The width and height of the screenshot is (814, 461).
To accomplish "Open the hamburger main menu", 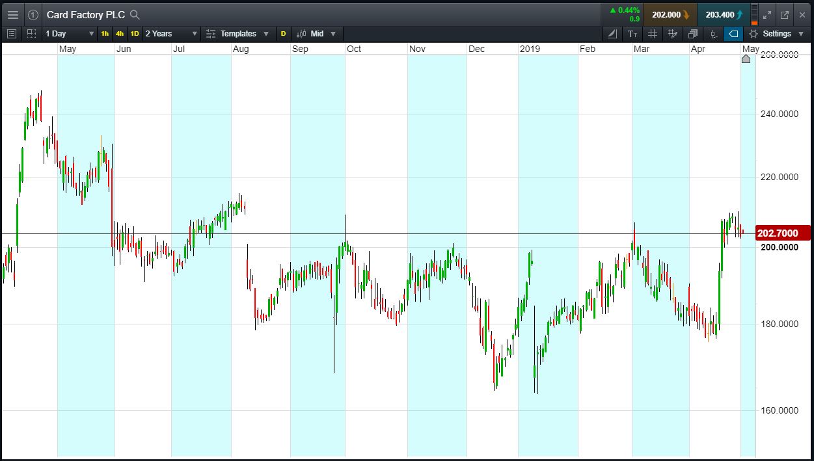I will click(13, 14).
